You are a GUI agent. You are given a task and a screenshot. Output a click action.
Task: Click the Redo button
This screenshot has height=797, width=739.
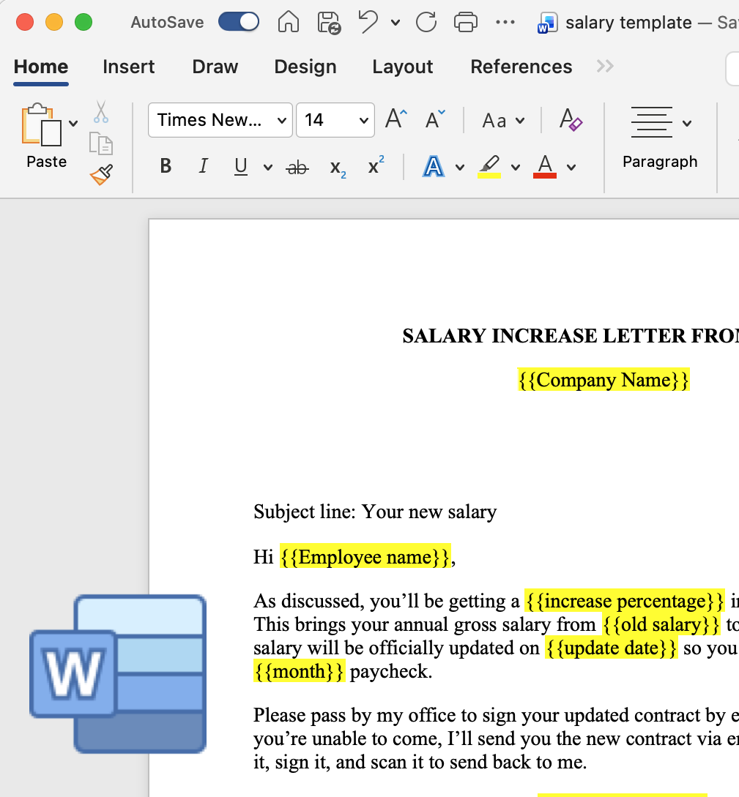(426, 22)
